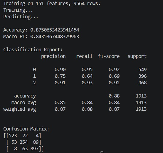The height and width of the screenshot is (153, 163).
Task: Click the 'Confusion Matrix:' heading
Action: (26, 129)
